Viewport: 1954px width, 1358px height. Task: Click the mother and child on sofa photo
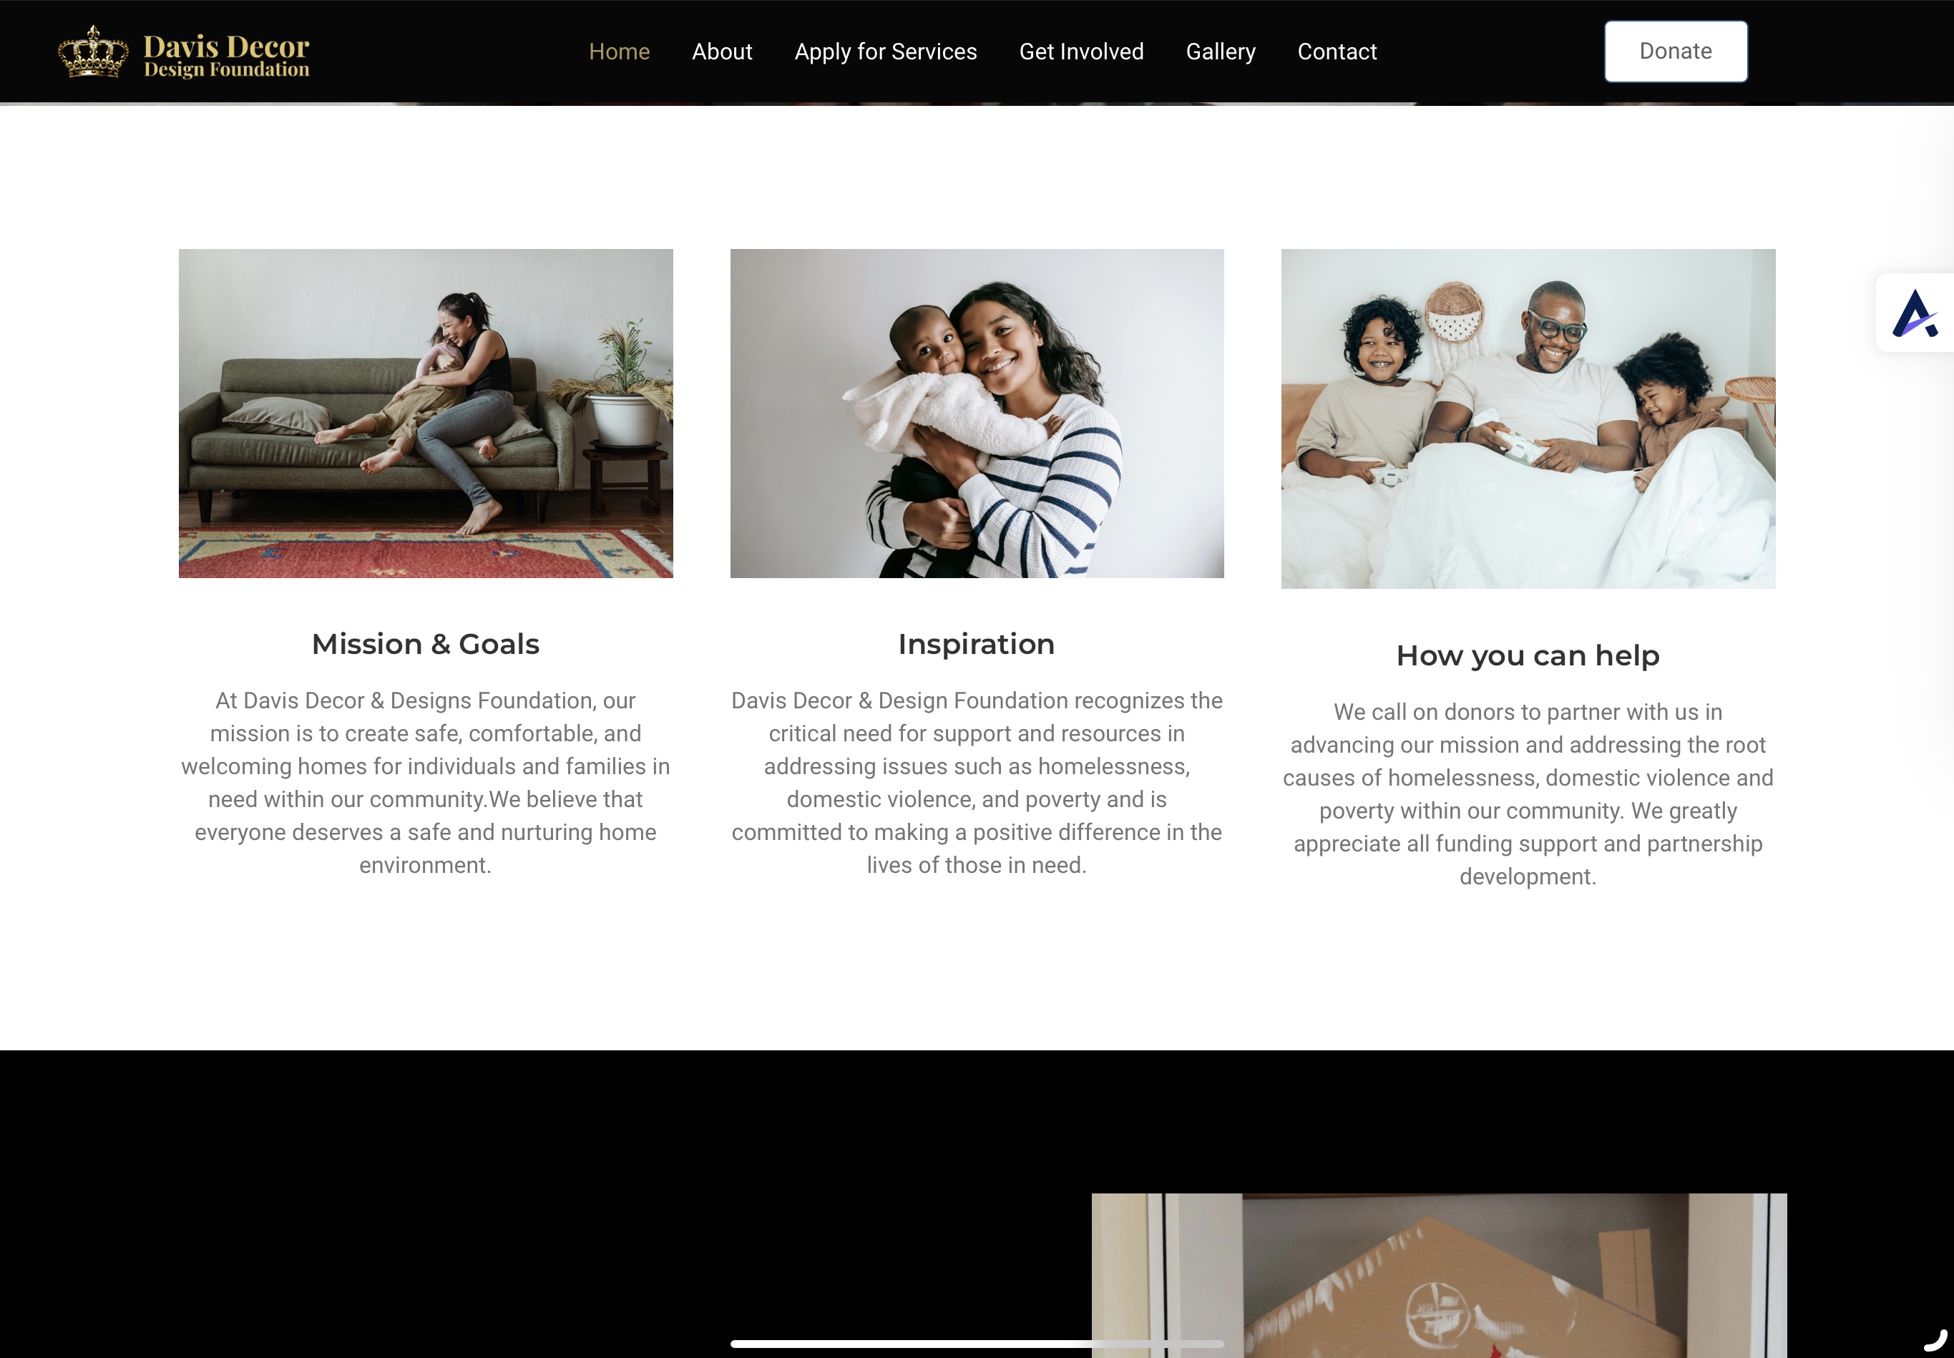tap(425, 414)
